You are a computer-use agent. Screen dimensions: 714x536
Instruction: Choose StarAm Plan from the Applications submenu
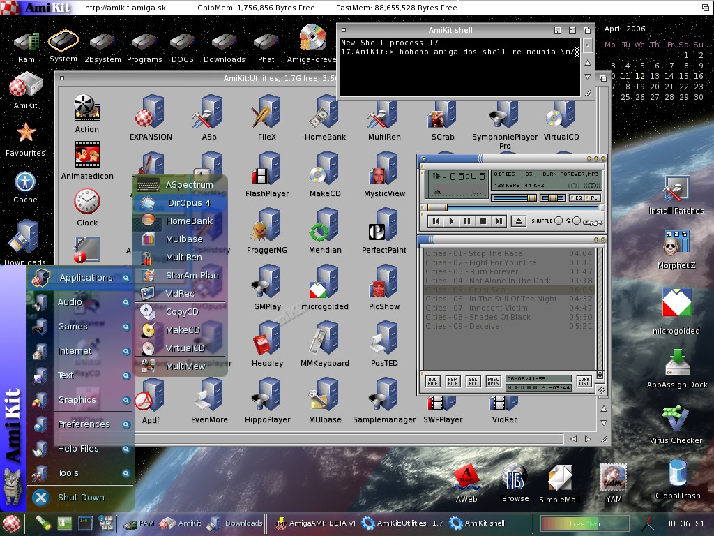coord(181,275)
